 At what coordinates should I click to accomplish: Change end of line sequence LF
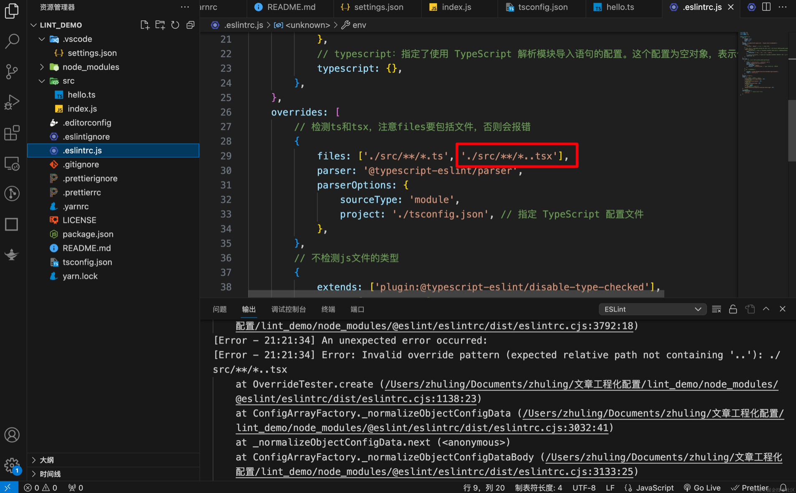(610, 488)
